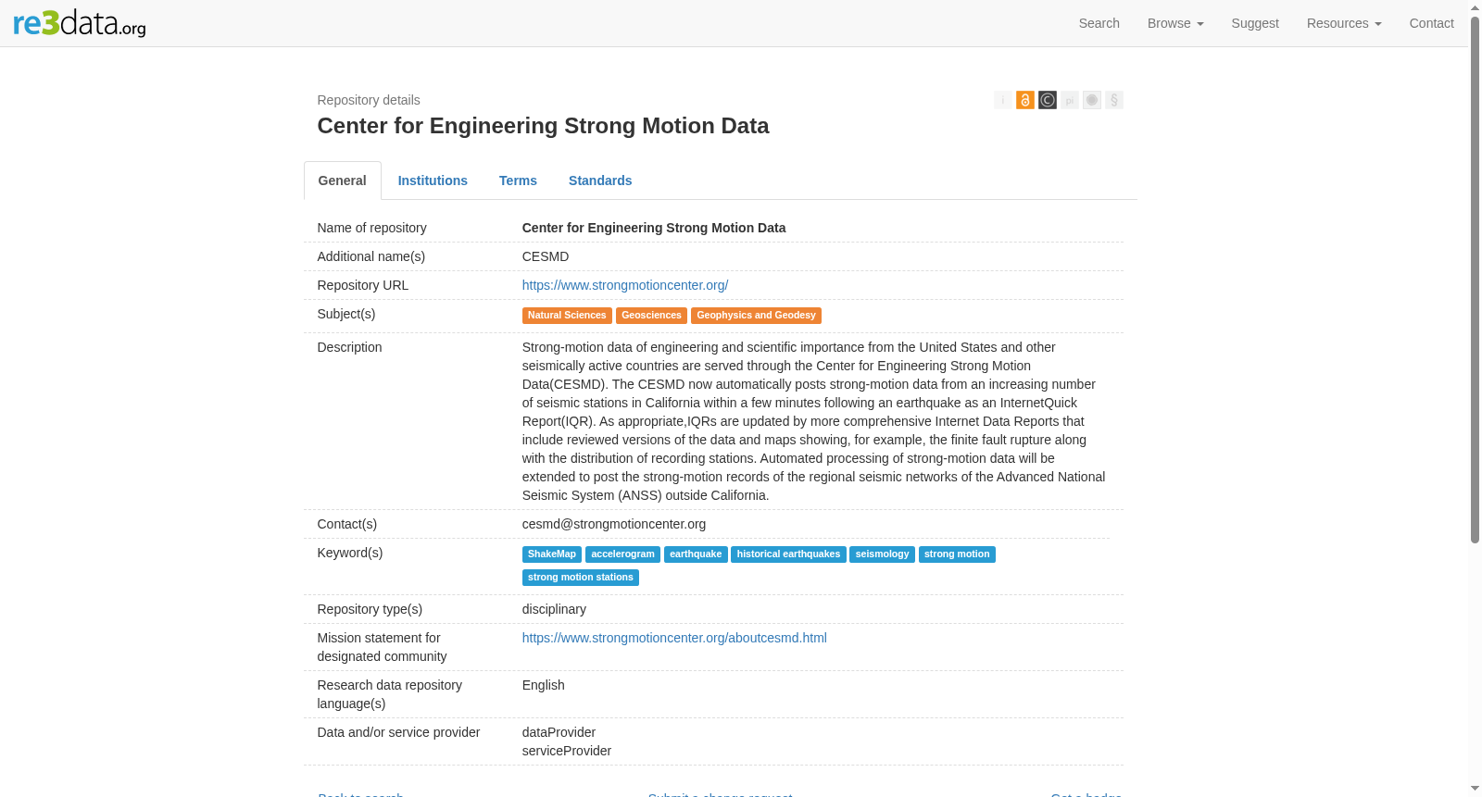Image resolution: width=1482 pixels, height=797 pixels.
Task: Click the orange open access padlock icon
Action: (x=1025, y=100)
